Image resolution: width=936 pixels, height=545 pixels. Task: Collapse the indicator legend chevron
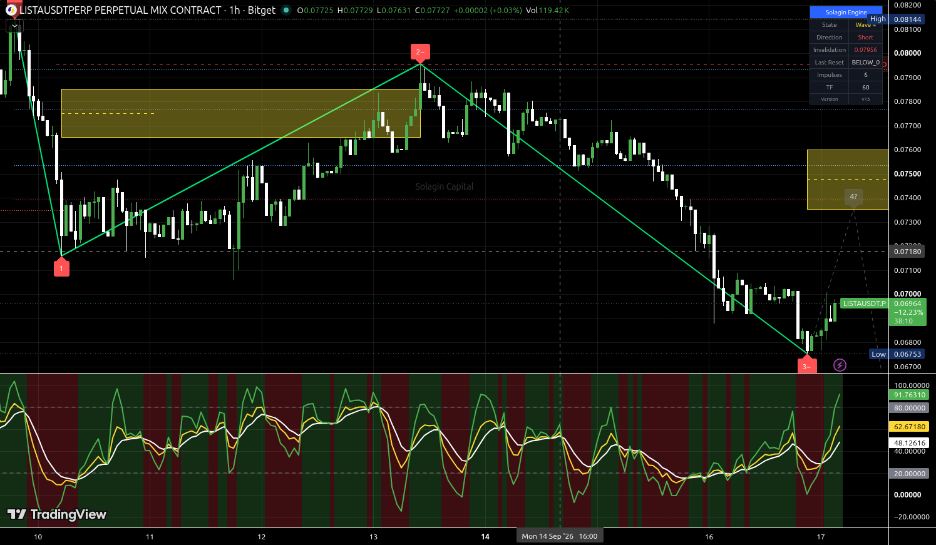pyautogui.click(x=14, y=26)
